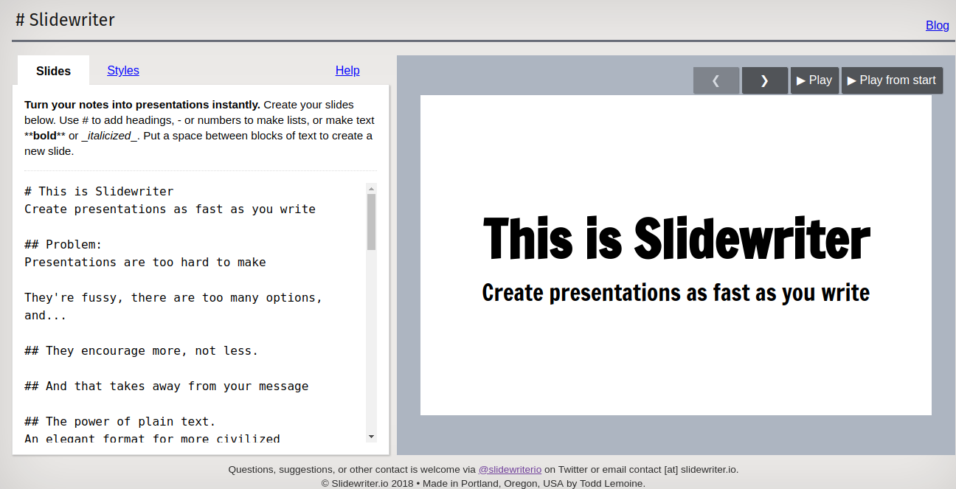This screenshot has width=956, height=489.
Task: Visit the @slidewriterio Twitter link
Action: [510, 469]
